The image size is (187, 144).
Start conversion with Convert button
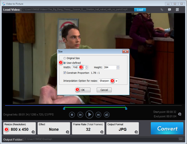(167, 128)
